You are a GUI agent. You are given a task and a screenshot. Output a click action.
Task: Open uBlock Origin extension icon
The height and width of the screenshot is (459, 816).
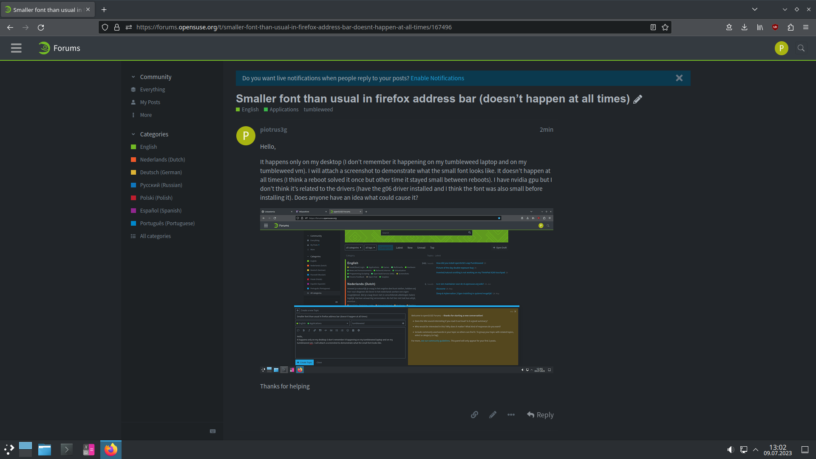(775, 27)
